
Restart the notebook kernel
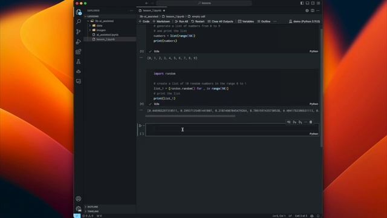click(198, 22)
